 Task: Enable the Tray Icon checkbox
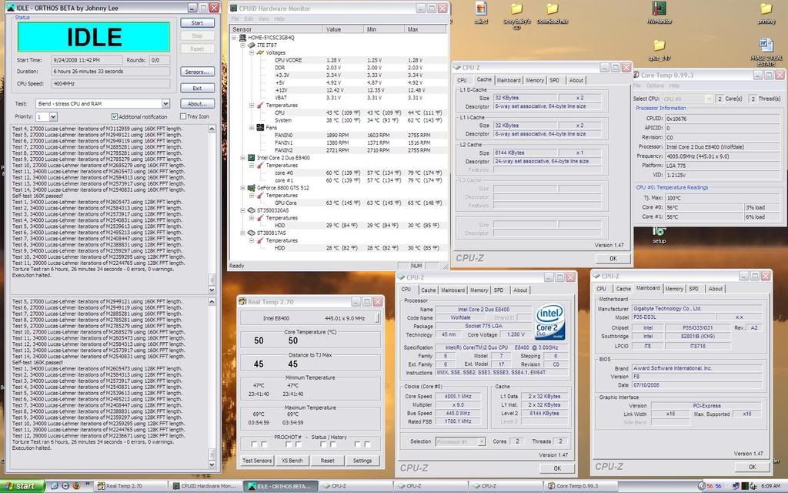182,116
